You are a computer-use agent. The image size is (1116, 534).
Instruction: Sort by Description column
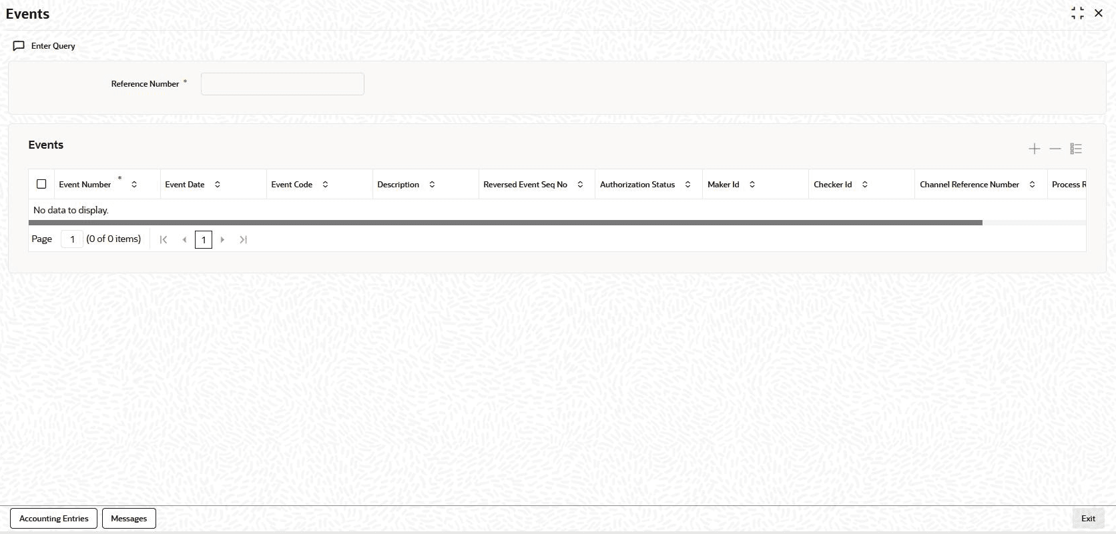432,185
